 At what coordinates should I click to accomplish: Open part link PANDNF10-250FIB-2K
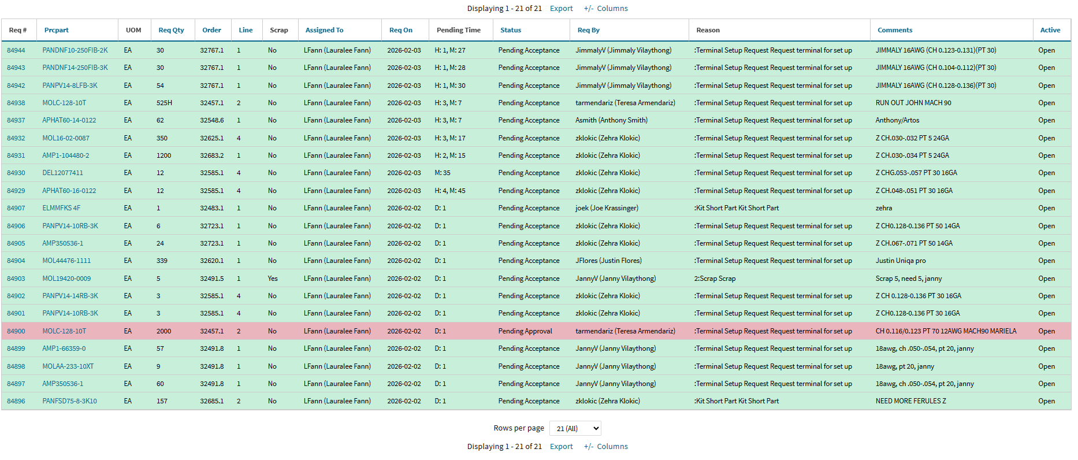(x=75, y=51)
